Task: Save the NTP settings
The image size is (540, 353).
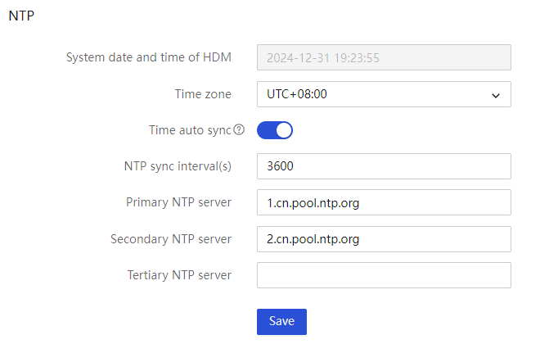Action: coord(281,322)
